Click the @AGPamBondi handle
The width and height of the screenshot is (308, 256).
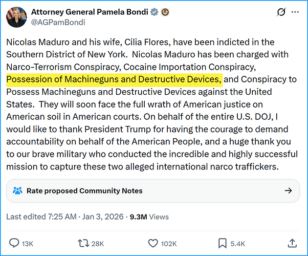click(58, 23)
